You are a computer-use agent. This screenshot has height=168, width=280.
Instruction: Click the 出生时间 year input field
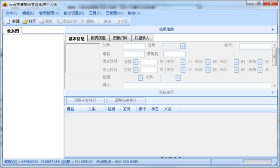[149, 62]
